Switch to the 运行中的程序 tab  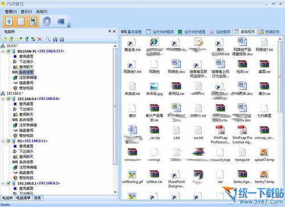pyautogui.click(x=160, y=32)
